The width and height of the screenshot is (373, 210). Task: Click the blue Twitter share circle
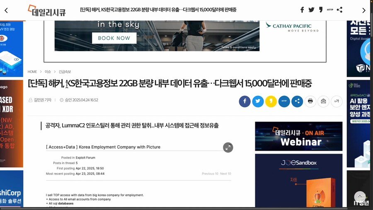[x=258, y=101]
